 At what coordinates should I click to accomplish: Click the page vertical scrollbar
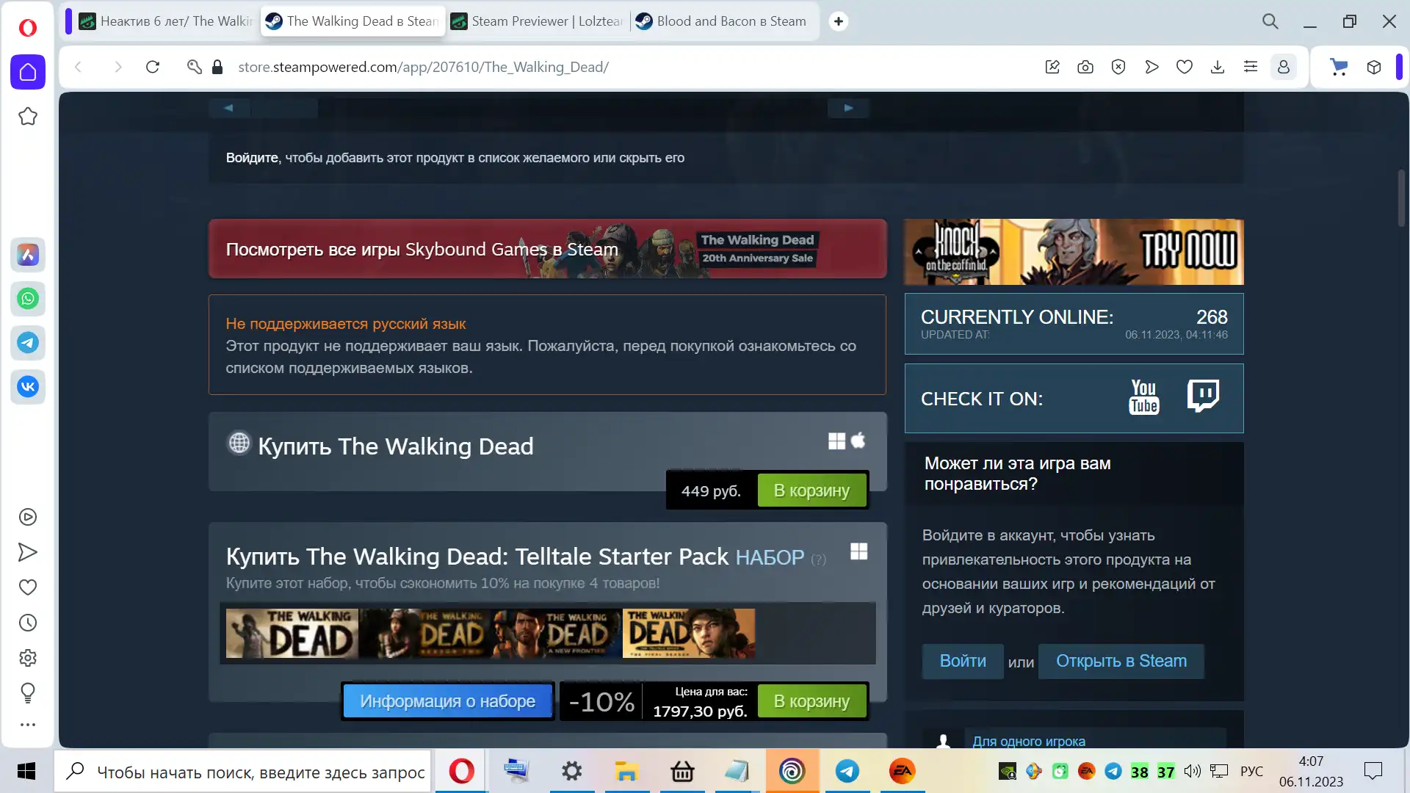coord(1401,198)
